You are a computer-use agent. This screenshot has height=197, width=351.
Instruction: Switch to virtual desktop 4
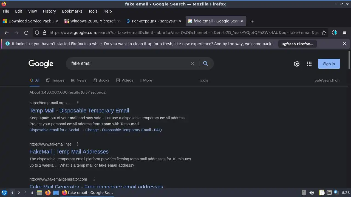coord(32,193)
